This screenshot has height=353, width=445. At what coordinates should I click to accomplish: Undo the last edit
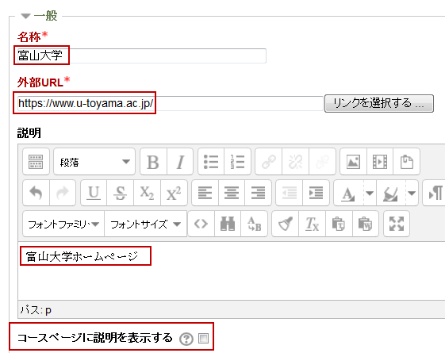[x=36, y=193]
